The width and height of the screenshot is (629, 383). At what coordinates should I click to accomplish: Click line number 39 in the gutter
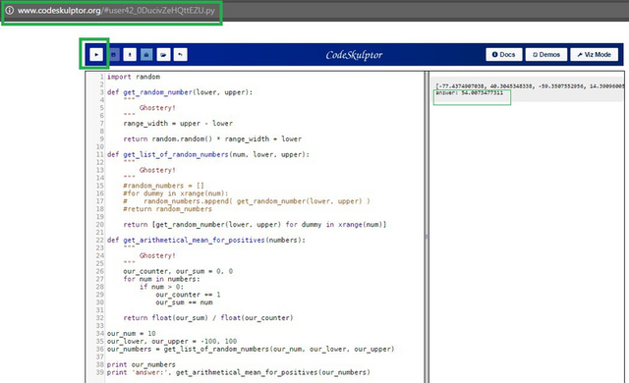point(99,372)
